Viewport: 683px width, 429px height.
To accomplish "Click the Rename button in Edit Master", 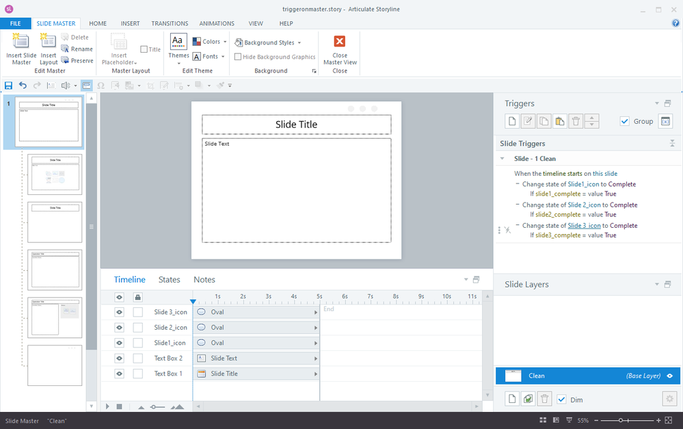I will coord(77,49).
